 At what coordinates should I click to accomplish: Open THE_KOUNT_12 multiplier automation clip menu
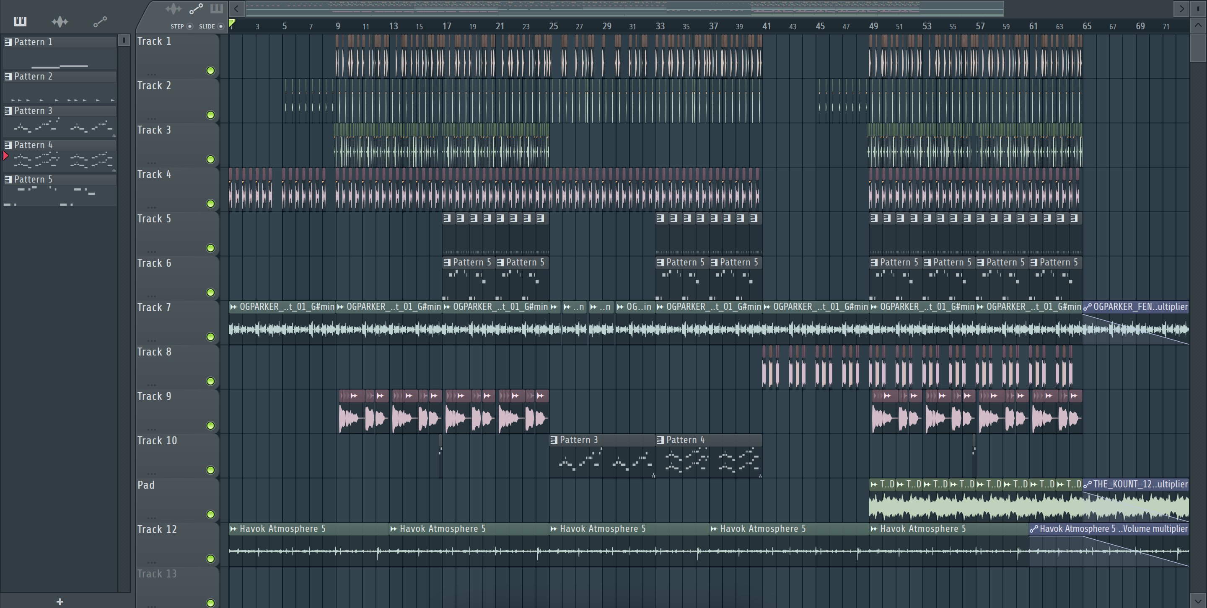click(x=1087, y=484)
